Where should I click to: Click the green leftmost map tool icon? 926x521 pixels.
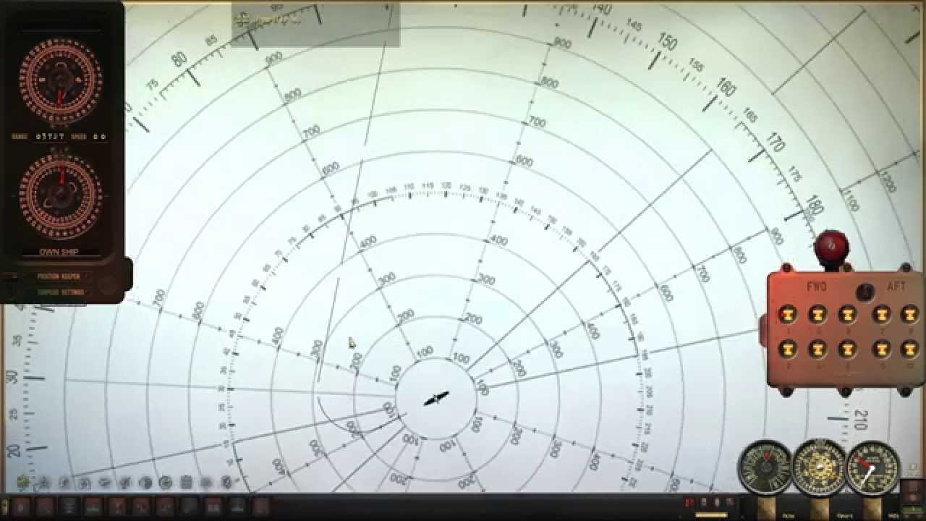click(x=24, y=482)
